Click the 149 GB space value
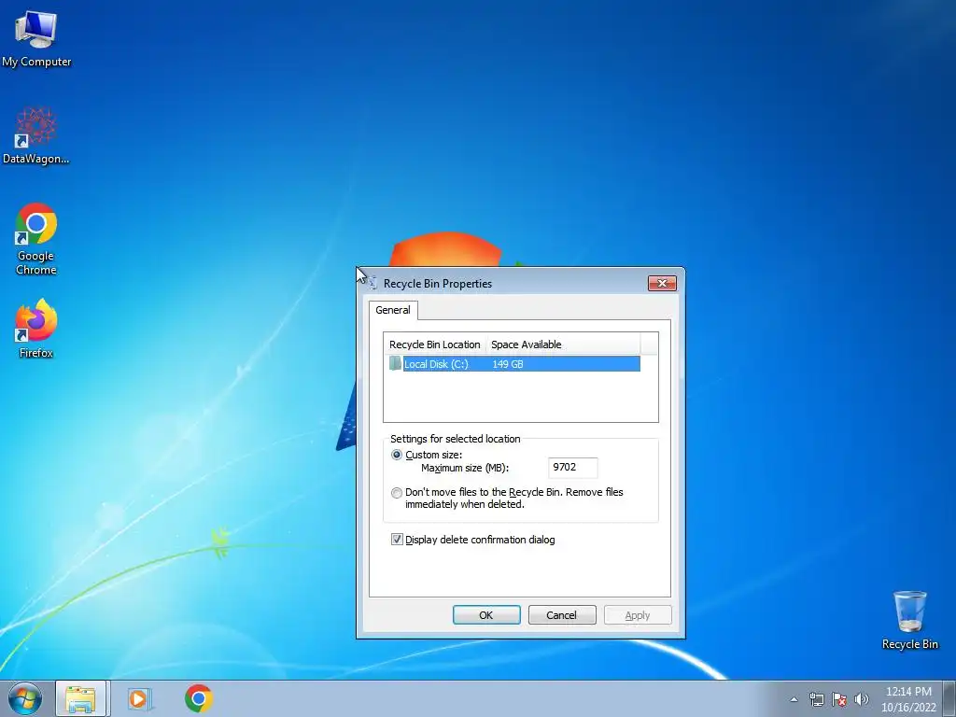The image size is (956, 717). tap(508, 364)
